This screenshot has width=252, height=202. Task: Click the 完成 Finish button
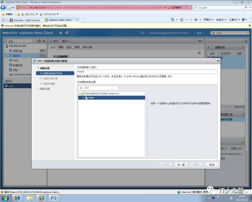coord(196,165)
